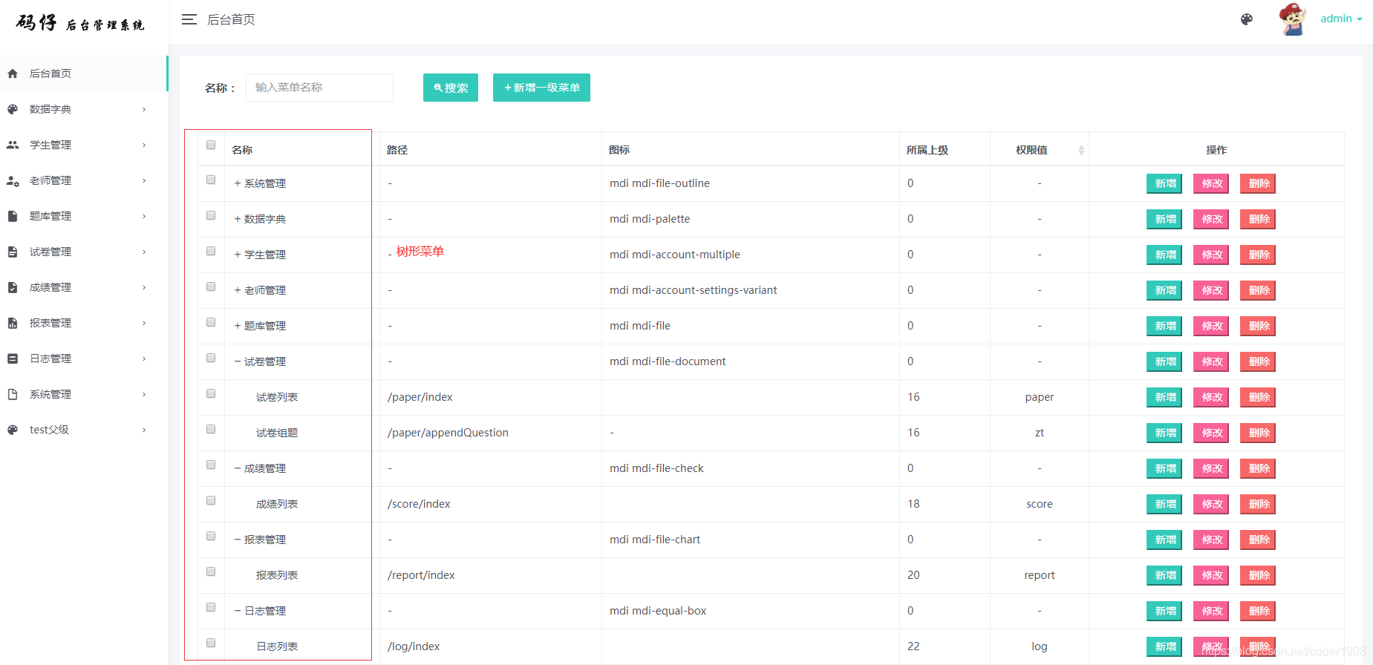Viewport: 1373px width, 665px height.
Task: Check the 系统管理 row checkbox
Action: click(x=211, y=180)
